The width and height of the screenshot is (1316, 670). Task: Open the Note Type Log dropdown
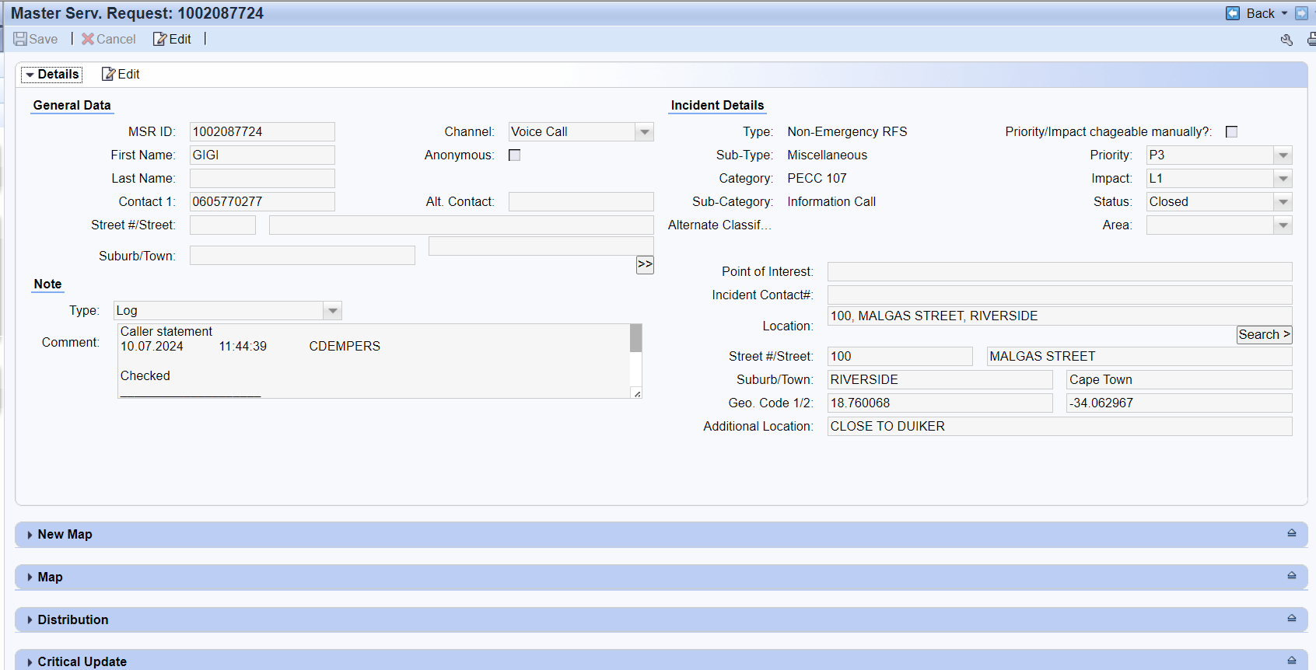tap(332, 311)
